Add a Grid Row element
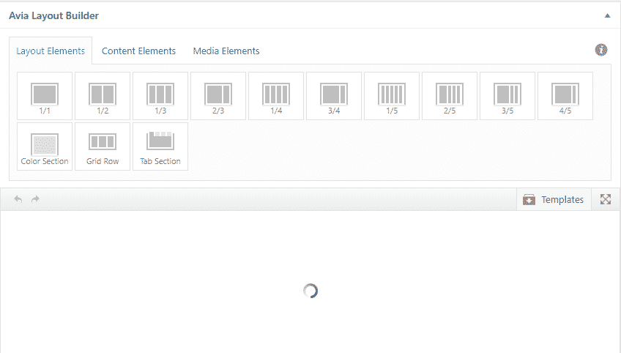Image resolution: width=621 pixels, height=353 pixels. pos(103,146)
